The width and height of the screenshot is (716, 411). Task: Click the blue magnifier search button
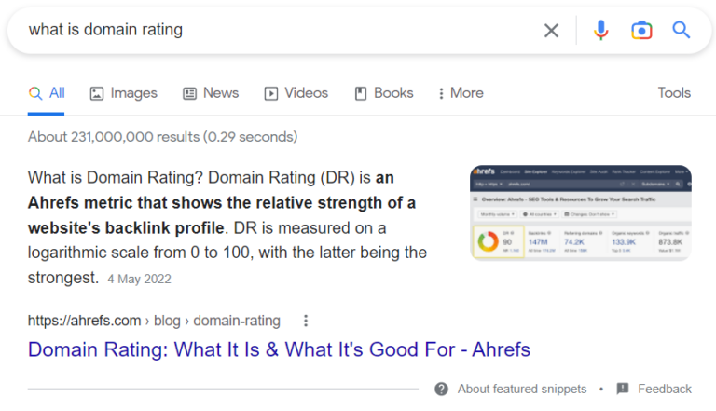682,31
